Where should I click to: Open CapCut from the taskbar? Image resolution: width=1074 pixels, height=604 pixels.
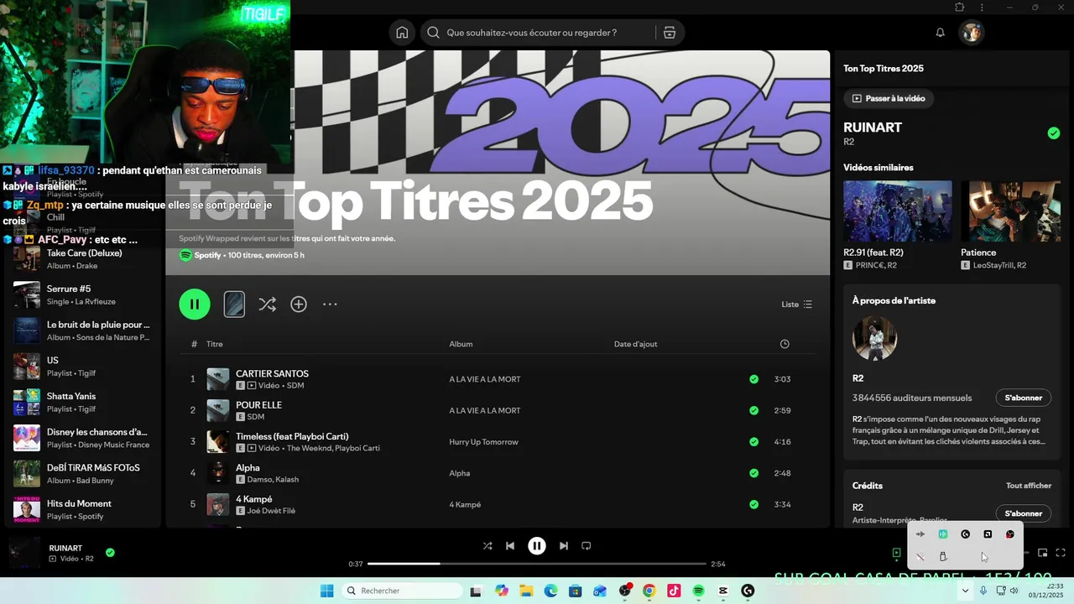(723, 591)
